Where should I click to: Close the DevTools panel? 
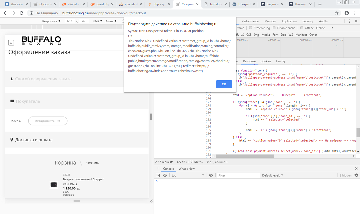(x=356, y=21)
